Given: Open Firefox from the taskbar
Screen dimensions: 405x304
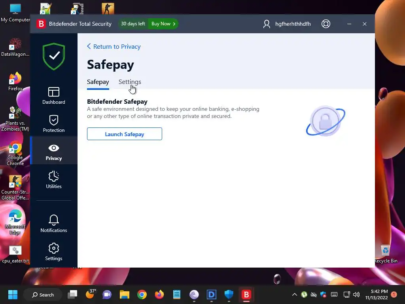Looking at the screenshot, I should point(159,294).
